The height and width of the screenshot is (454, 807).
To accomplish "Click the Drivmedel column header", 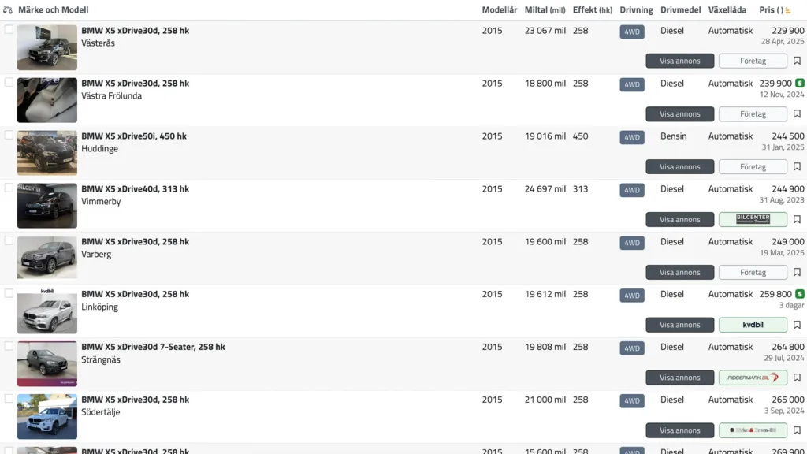I will [680, 9].
